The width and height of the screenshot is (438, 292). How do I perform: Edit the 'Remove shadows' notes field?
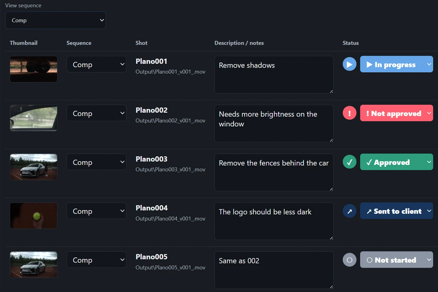pos(274,74)
